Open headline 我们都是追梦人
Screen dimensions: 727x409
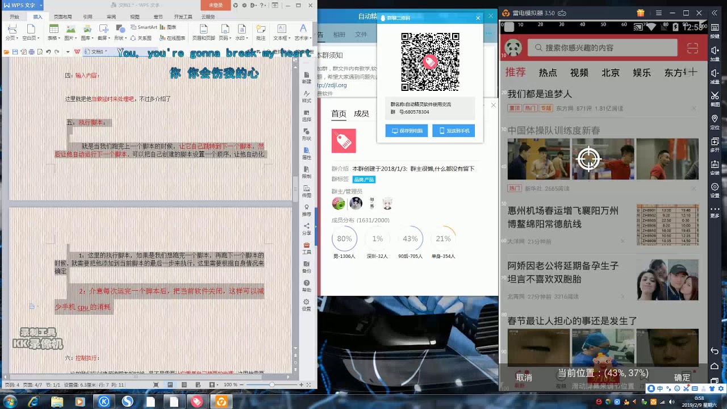click(x=540, y=94)
